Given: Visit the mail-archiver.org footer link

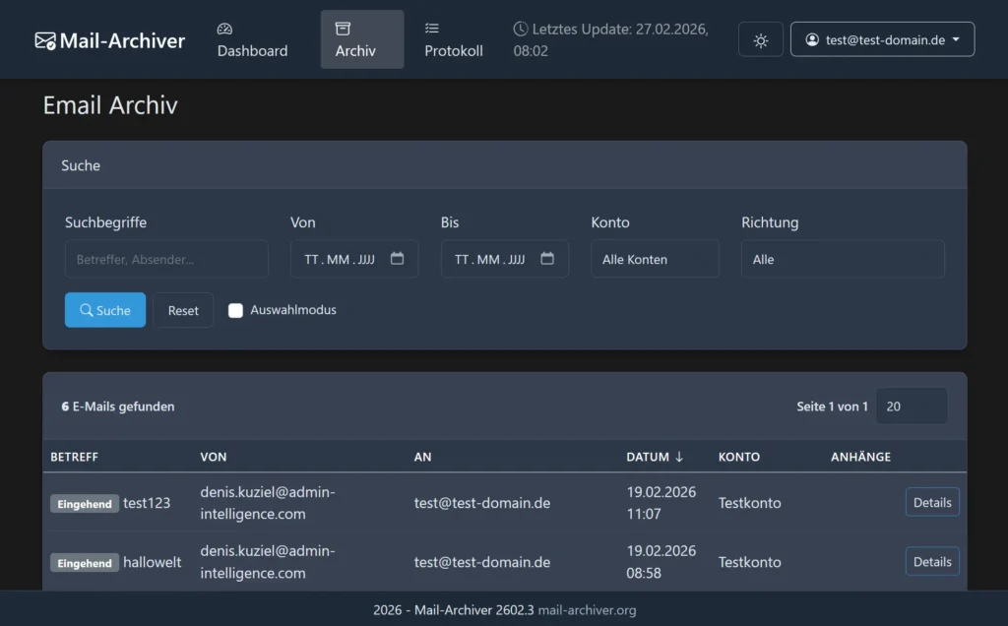Looking at the screenshot, I should (x=587, y=610).
